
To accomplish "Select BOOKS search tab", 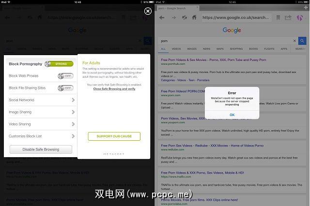I will pyautogui.click(x=253, y=49).
